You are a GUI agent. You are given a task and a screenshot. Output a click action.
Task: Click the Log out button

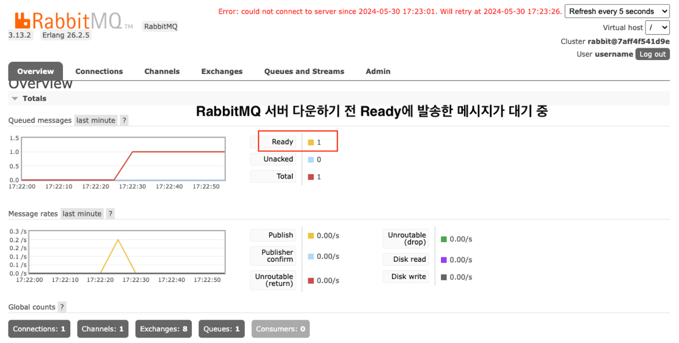click(x=653, y=54)
